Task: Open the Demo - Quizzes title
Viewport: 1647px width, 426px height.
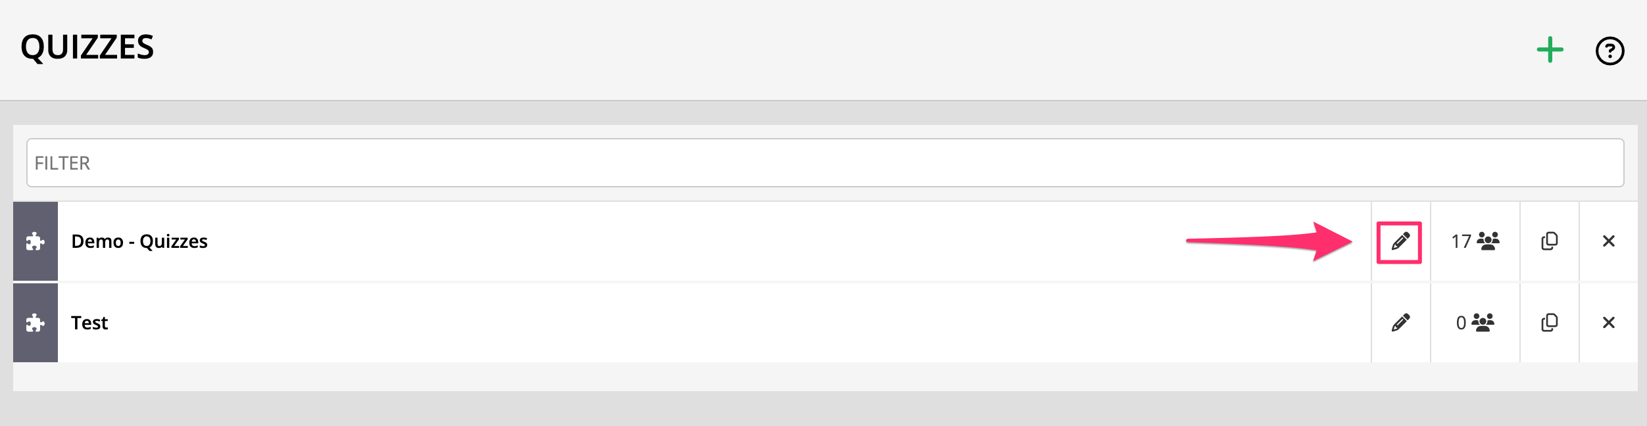Action: coord(139,241)
